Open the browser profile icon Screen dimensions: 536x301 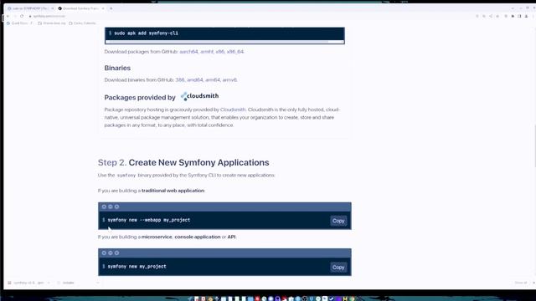coord(527,16)
